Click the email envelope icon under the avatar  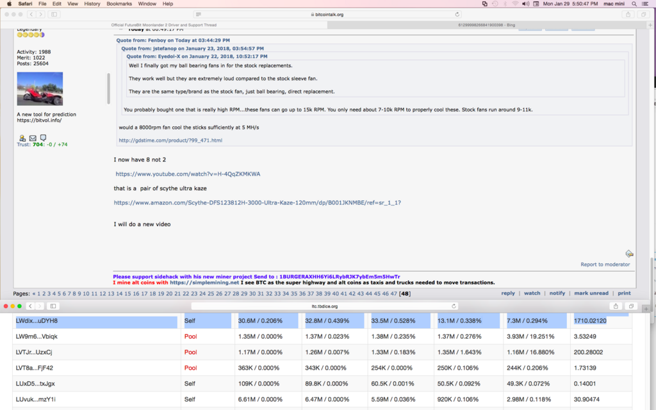pyautogui.click(x=33, y=138)
